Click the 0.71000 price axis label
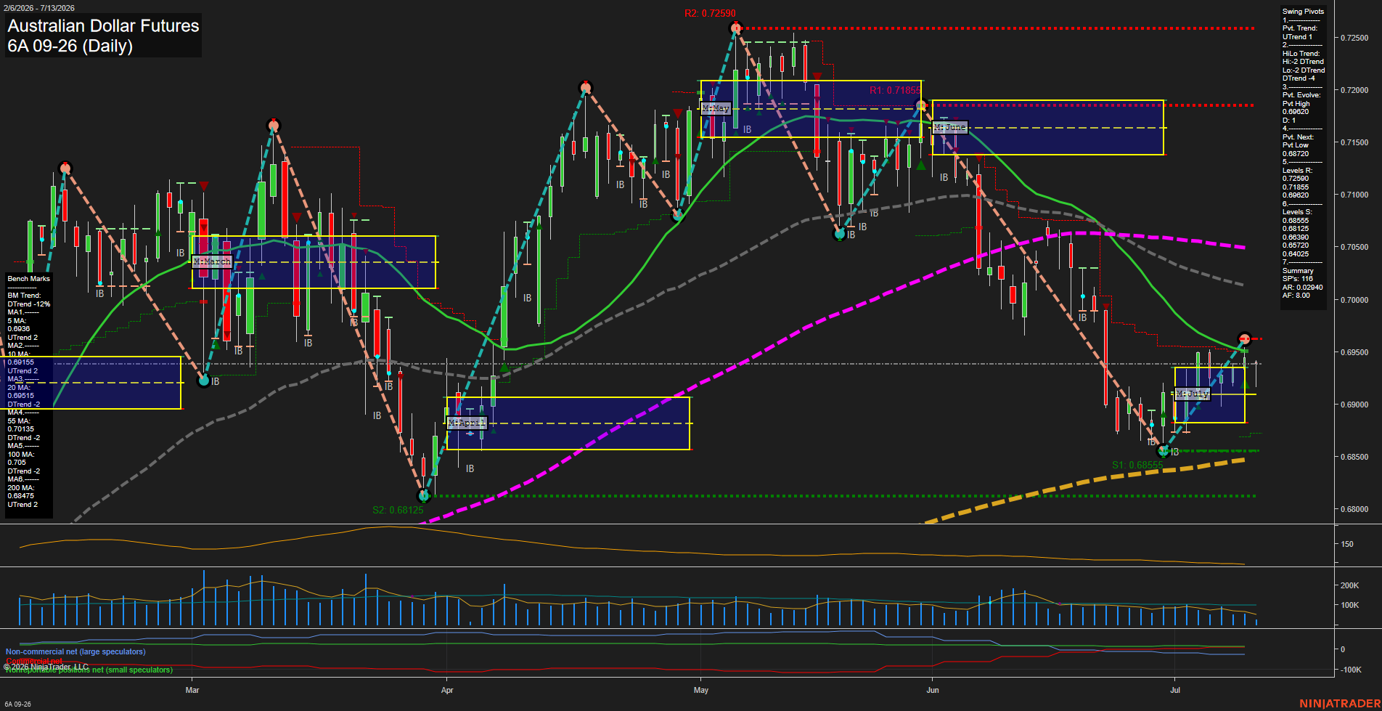1382x711 pixels. (x=1354, y=195)
